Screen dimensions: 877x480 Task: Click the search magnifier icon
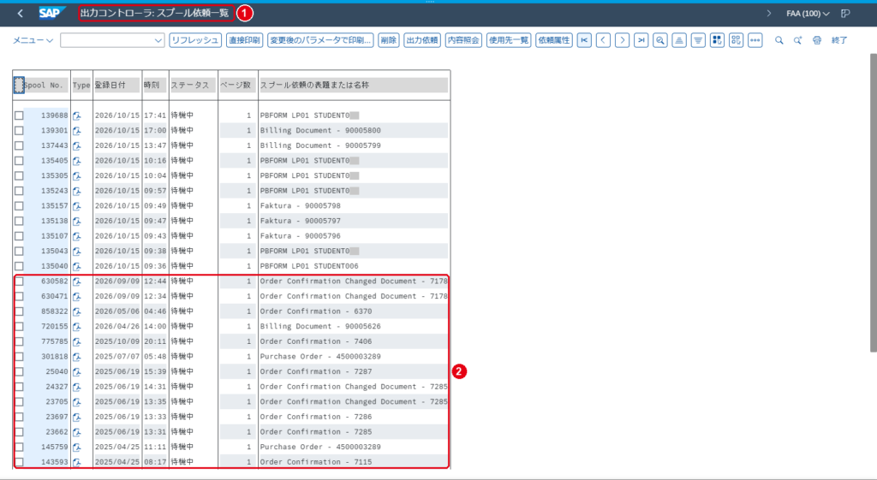(779, 40)
